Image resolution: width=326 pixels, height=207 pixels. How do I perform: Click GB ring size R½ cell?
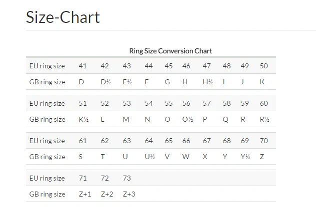point(264,119)
